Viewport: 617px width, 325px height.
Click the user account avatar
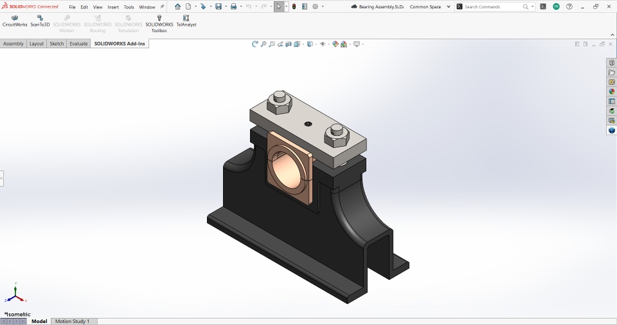[x=556, y=6]
